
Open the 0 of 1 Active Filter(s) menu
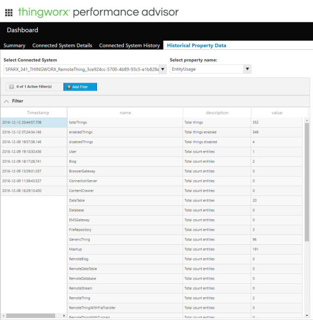[34, 87]
